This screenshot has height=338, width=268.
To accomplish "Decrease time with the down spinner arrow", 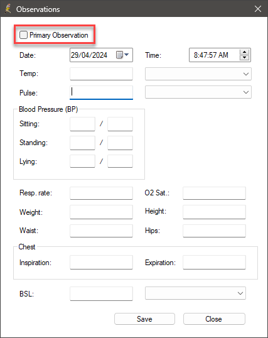I will tap(244, 58).
